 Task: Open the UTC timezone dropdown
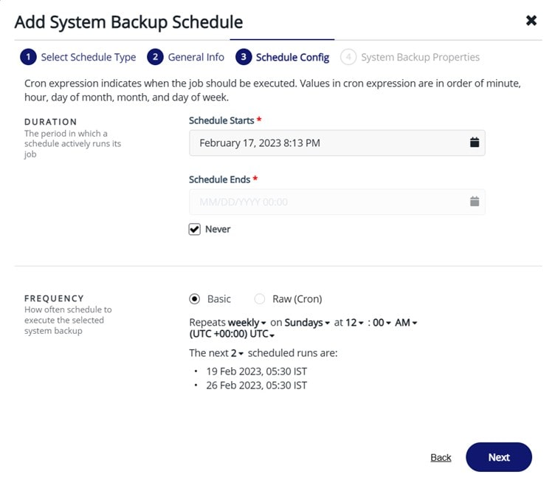(x=232, y=335)
